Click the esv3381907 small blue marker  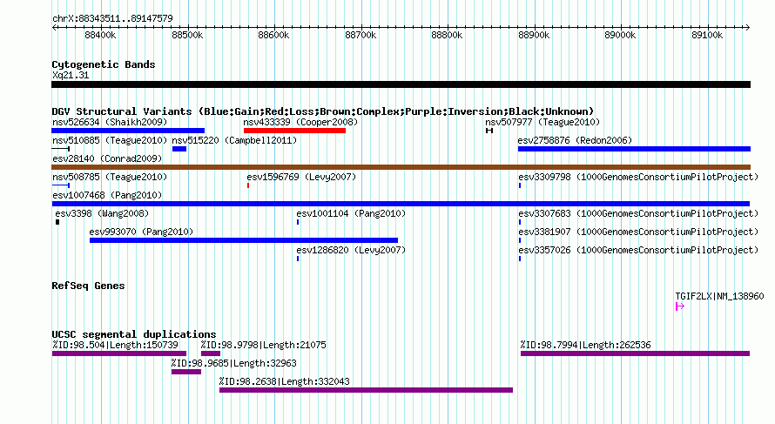520,240
